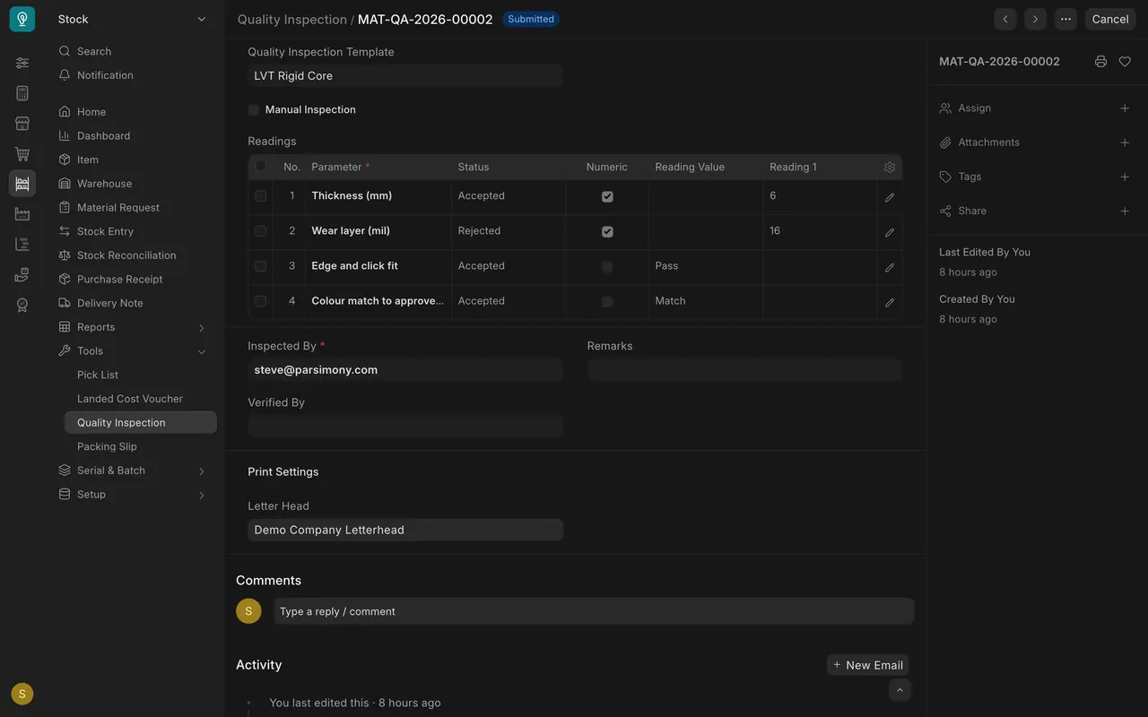Add a file with the Attachments plus icon
1148x717 pixels.
1125,143
